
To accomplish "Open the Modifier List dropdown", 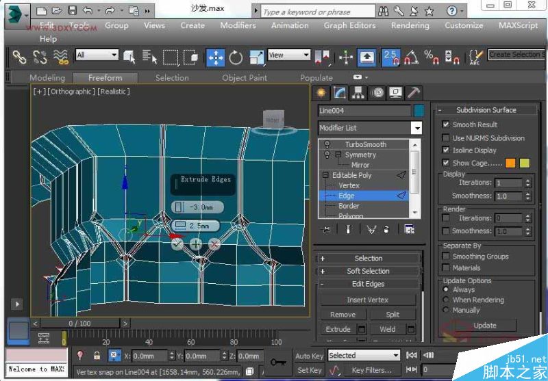I will [416, 128].
